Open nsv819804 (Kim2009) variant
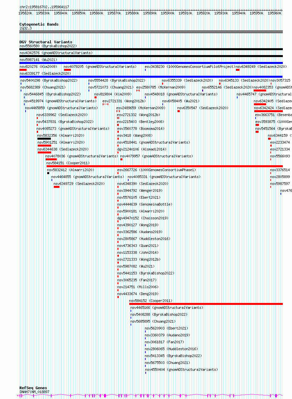 113,94
